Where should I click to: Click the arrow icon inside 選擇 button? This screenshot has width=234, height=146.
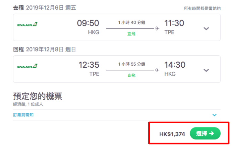[211, 133]
